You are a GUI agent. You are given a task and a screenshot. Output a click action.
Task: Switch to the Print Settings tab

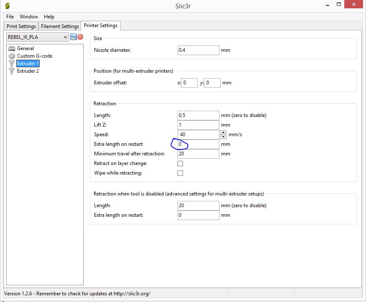(x=21, y=26)
